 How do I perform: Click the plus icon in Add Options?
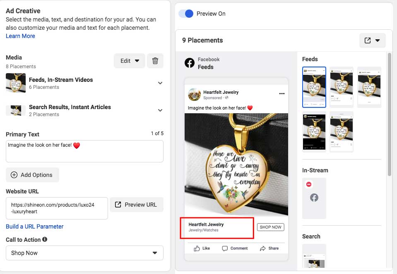[x=14, y=175]
